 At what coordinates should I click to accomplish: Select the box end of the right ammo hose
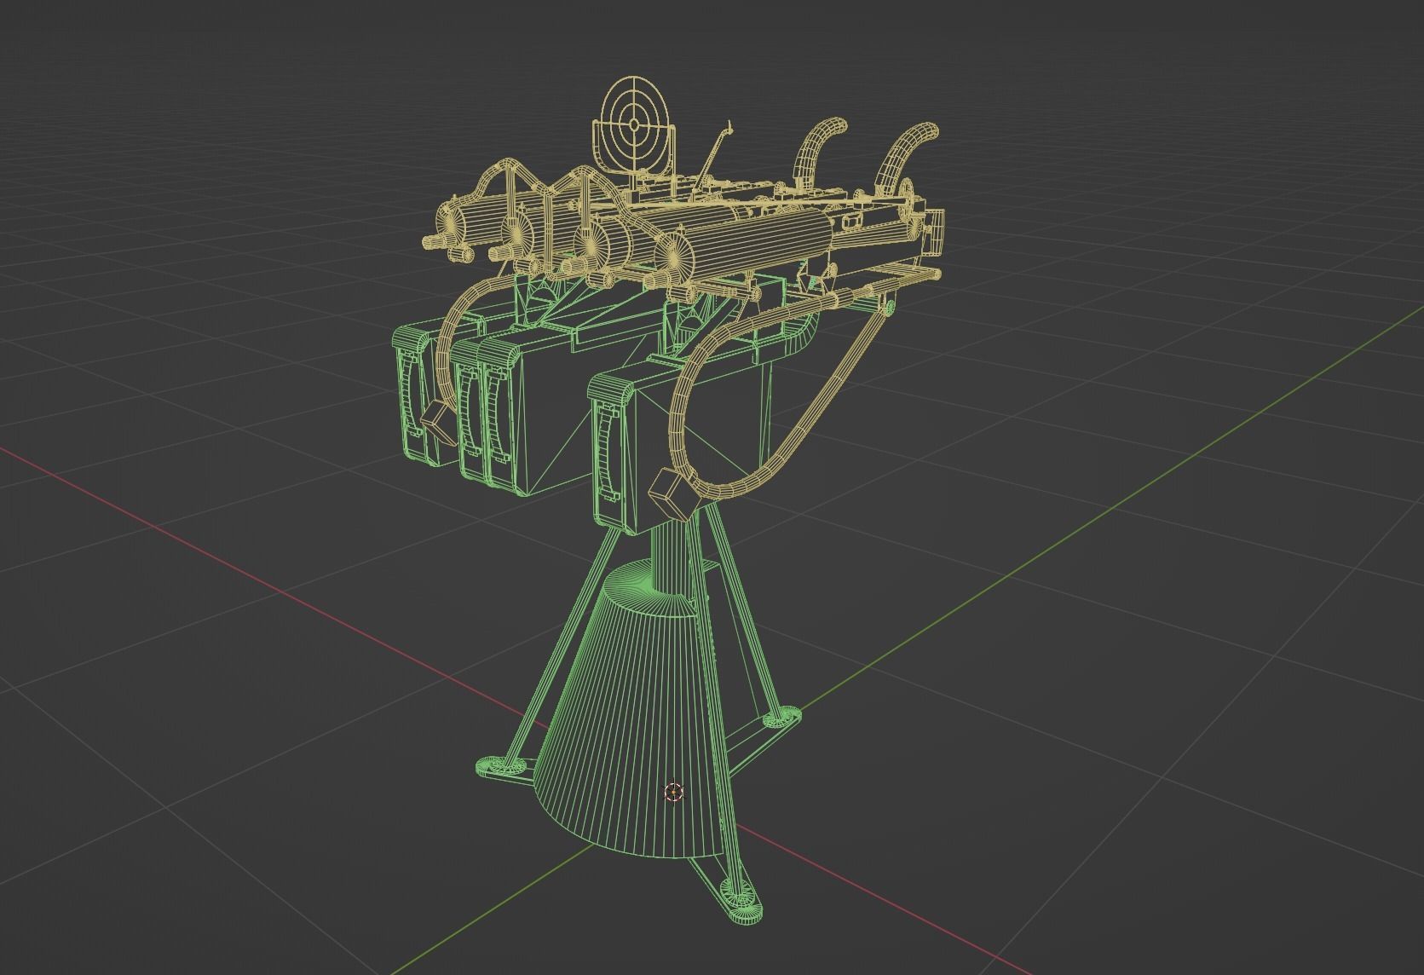point(674,493)
